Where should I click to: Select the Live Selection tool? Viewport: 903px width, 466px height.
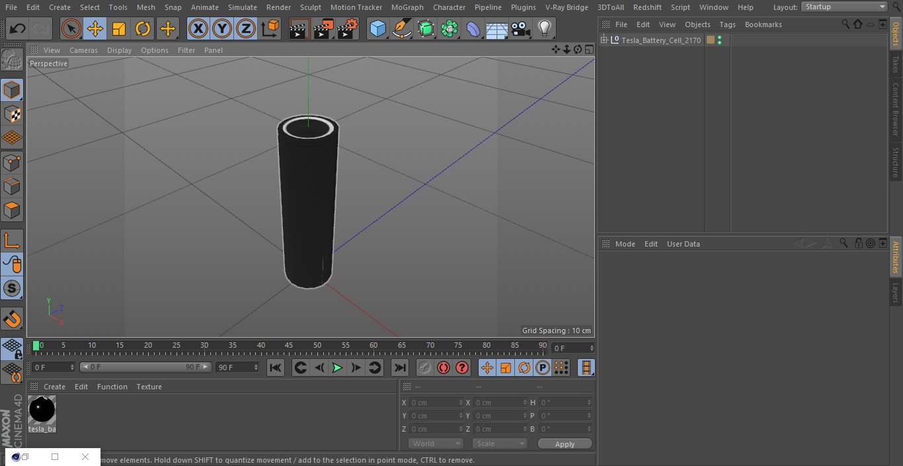click(x=71, y=28)
